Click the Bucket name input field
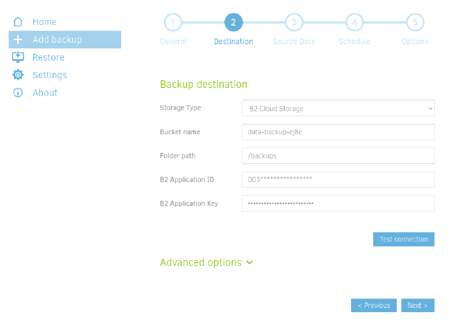Image resolution: width=457 pixels, height=326 pixels. click(x=338, y=132)
